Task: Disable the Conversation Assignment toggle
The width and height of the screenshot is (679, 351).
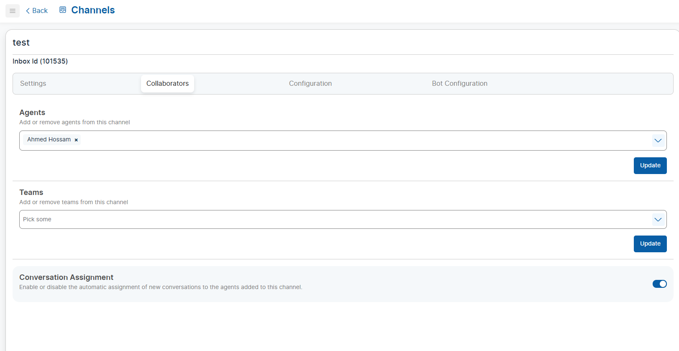Action: click(659, 284)
